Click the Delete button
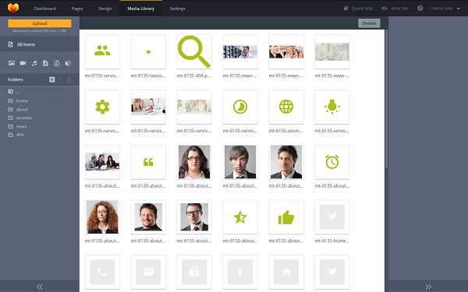468x292 pixels. point(369,23)
